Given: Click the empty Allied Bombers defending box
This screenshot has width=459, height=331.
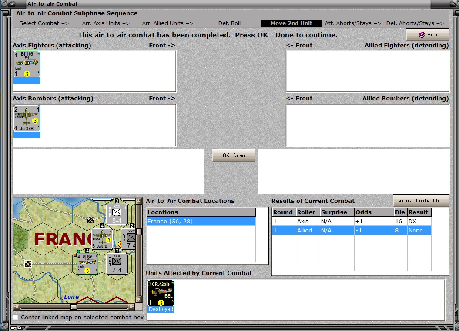Looking at the screenshot, I should coord(367,125).
